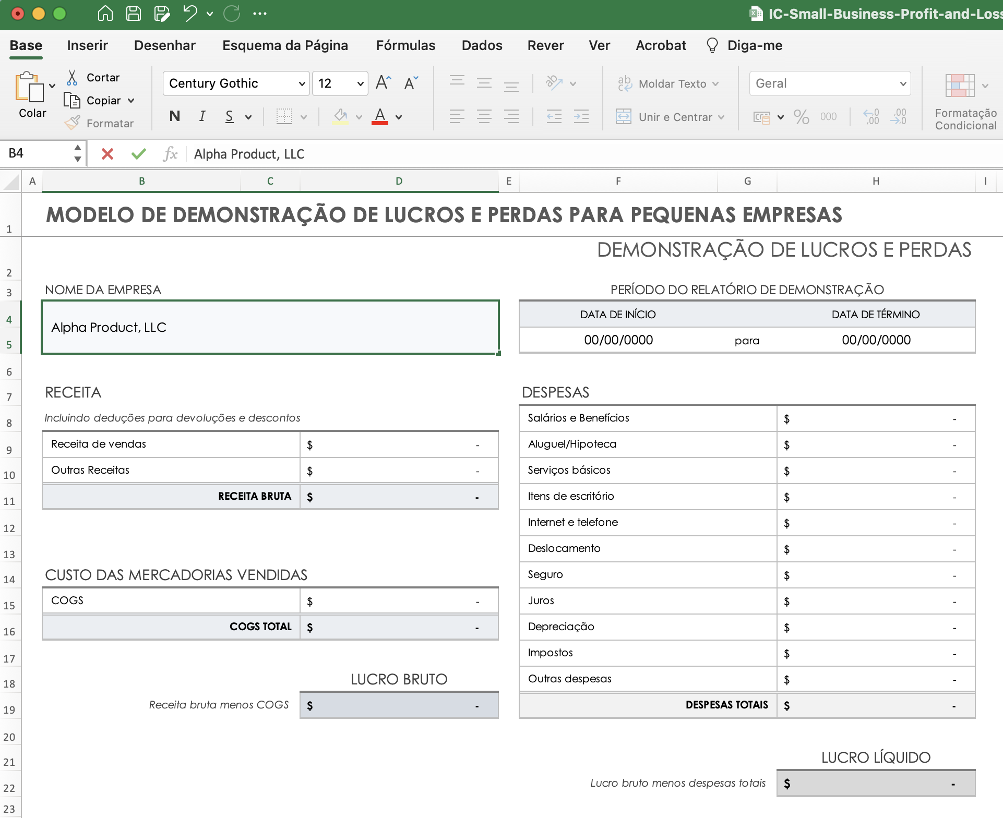Expand the font size 12 dropdown

tap(360, 84)
